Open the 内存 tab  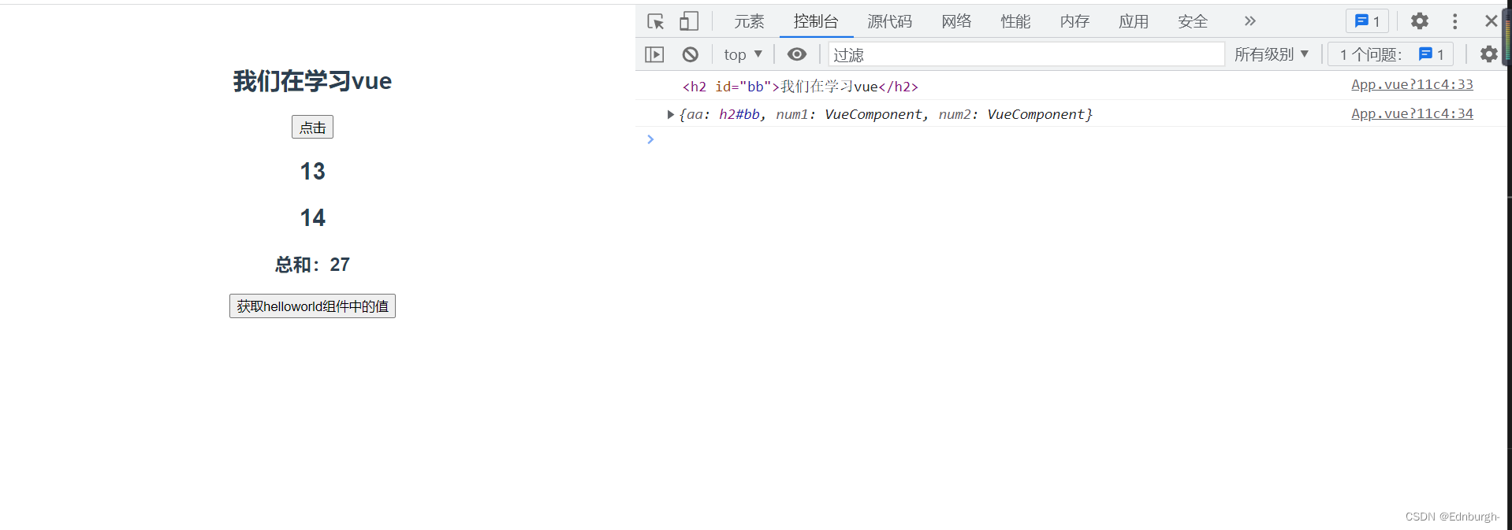[x=1074, y=21]
